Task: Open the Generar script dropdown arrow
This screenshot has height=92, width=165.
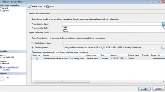Action: pos(44,6)
